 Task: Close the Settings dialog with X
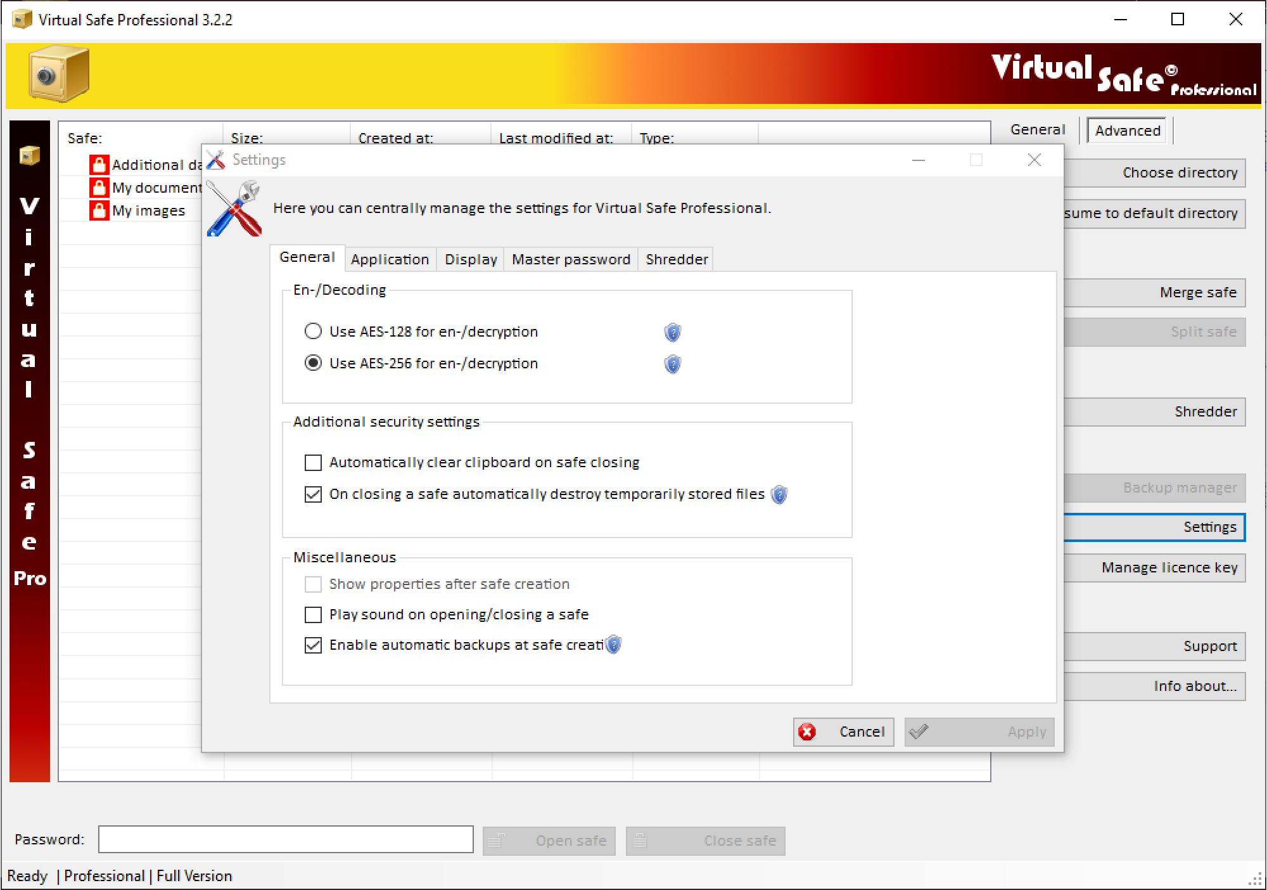1035,160
